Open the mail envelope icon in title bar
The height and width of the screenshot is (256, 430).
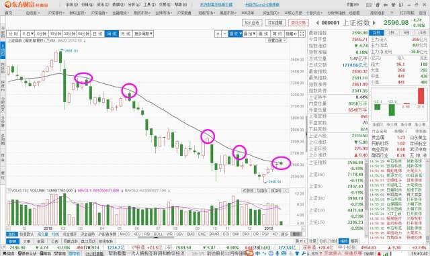coord(369,5)
